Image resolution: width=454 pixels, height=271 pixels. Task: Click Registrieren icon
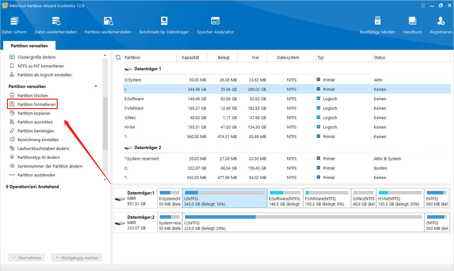click(x=441, y=21)
